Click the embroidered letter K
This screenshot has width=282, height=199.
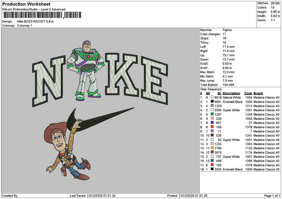pos(122,74)
